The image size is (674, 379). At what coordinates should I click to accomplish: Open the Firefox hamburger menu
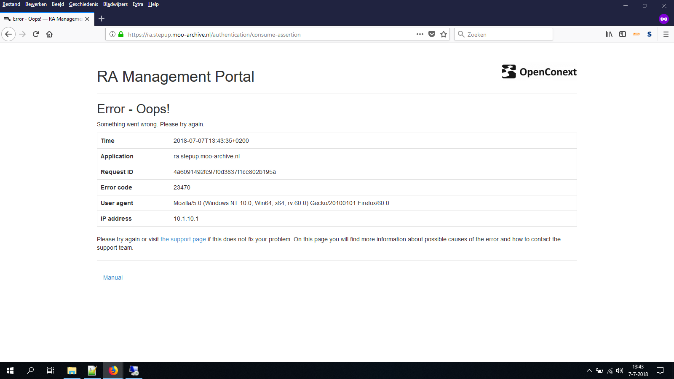point(666,34)
